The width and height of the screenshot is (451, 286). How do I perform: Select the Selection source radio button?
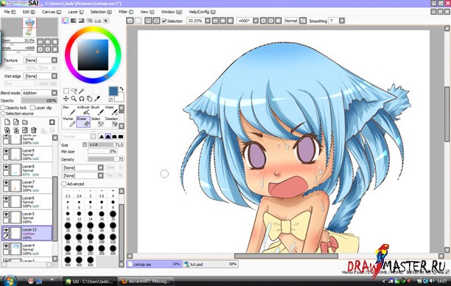[3, 114]
